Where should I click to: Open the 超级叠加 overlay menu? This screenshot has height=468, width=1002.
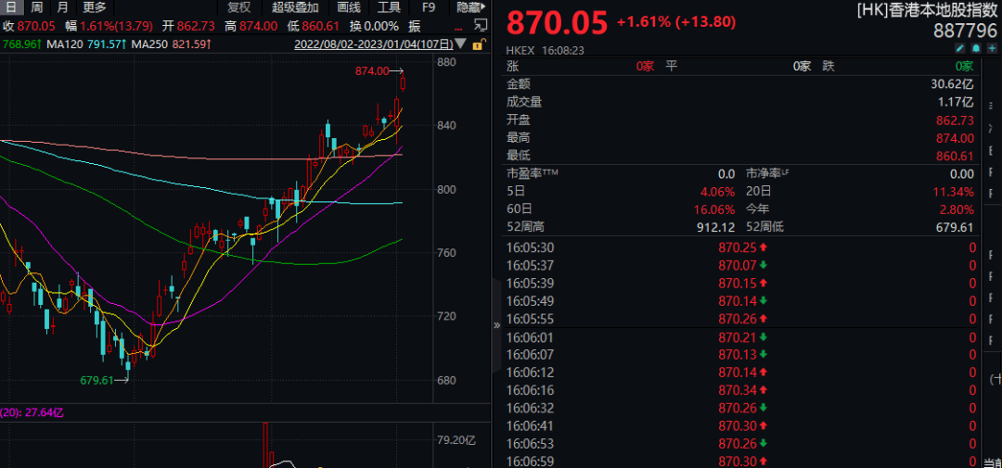tap(293, 7)
